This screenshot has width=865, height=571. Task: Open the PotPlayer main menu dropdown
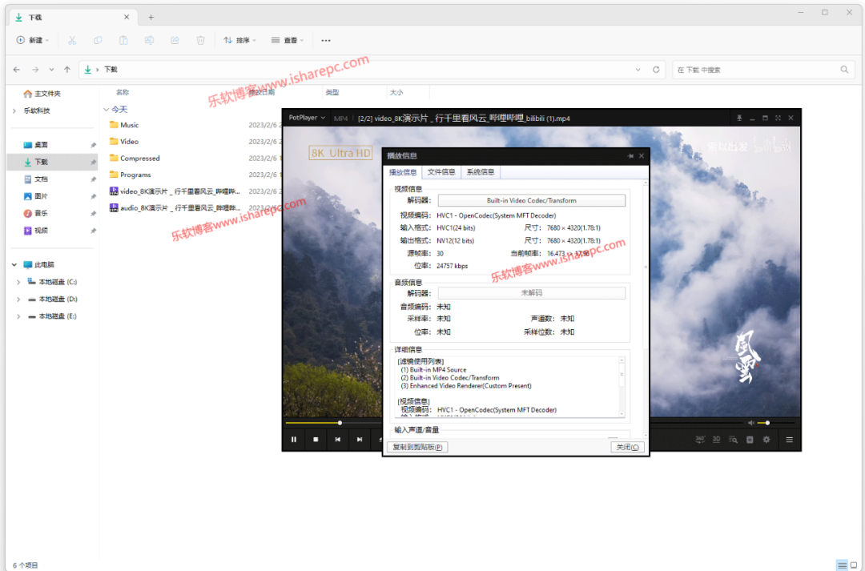pos(307,118)
